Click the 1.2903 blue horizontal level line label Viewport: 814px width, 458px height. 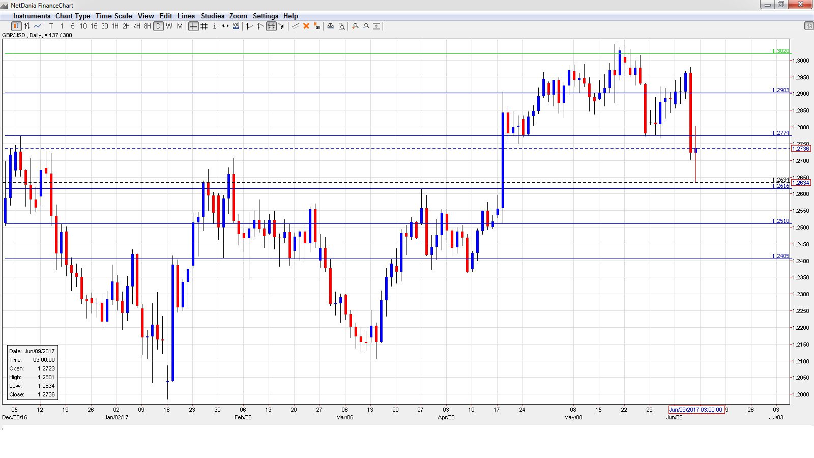tap(780, 90)
